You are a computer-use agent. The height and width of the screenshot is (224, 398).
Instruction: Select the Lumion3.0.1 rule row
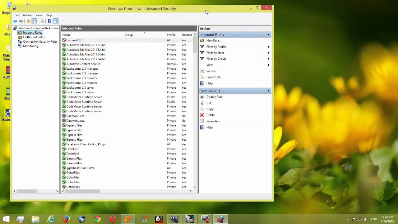[x=127, y=40]
